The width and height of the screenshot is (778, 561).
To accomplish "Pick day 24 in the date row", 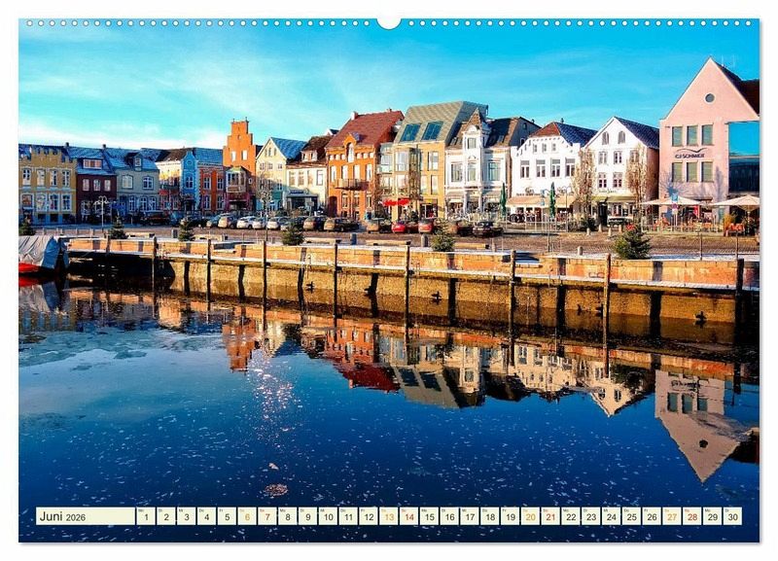I will point(612,516).
